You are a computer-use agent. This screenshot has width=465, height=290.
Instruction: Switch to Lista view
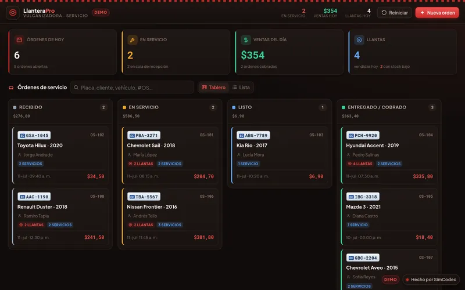click(x=241, y=88)
